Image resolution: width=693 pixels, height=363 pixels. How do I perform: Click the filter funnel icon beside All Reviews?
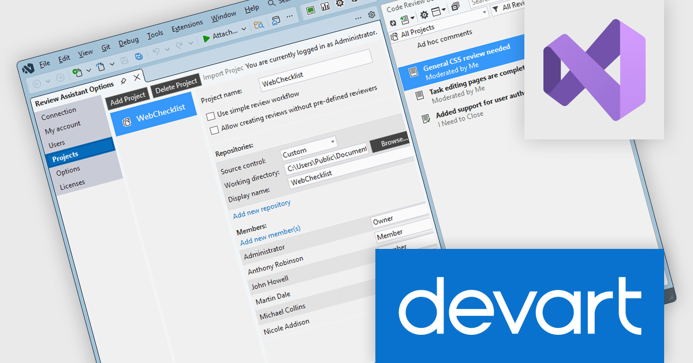point(495,9)
